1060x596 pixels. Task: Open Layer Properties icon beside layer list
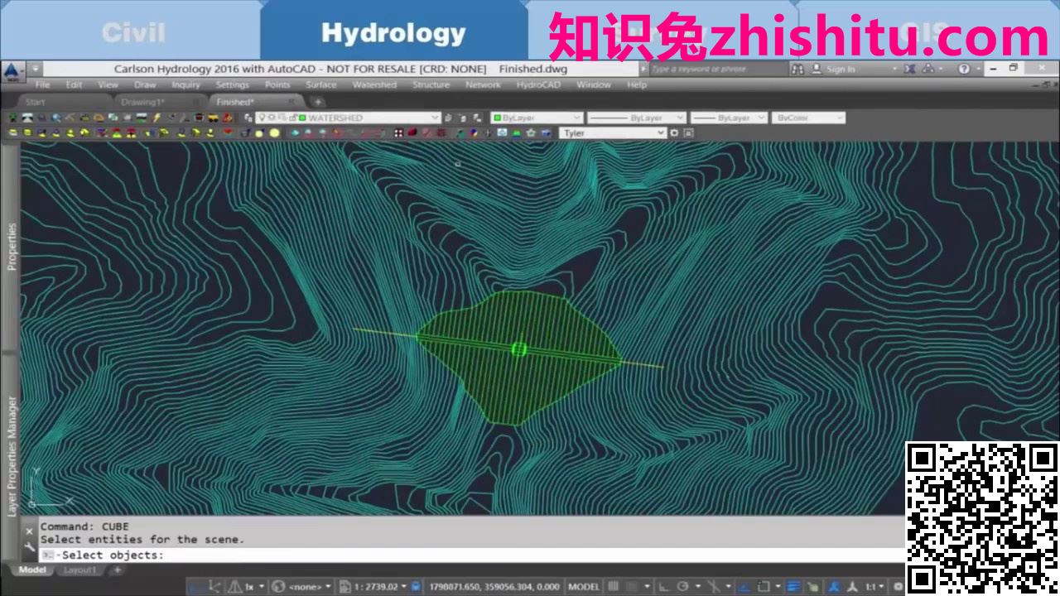click(x=248, y=118)
